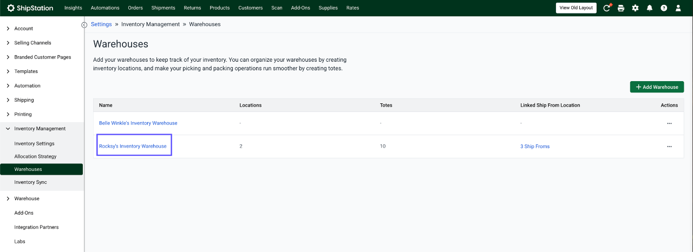Collapse the sidebar with the arrow icon
Image resolution: width=693 pixels, height=252 pixels.
84,25
